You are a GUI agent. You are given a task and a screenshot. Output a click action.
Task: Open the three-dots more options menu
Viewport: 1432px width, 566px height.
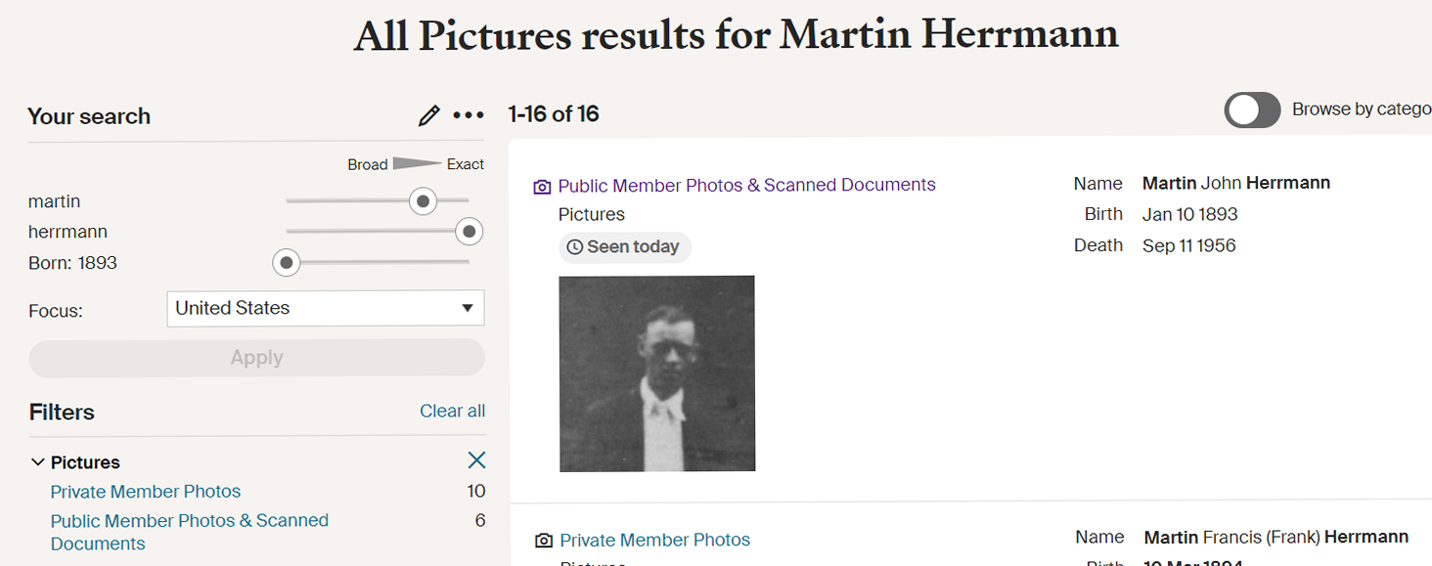469,116
